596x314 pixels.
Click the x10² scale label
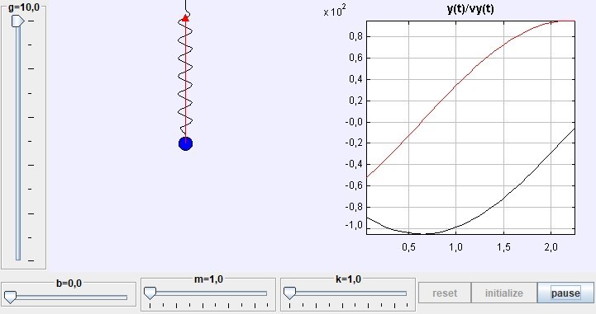pos(335,10)
